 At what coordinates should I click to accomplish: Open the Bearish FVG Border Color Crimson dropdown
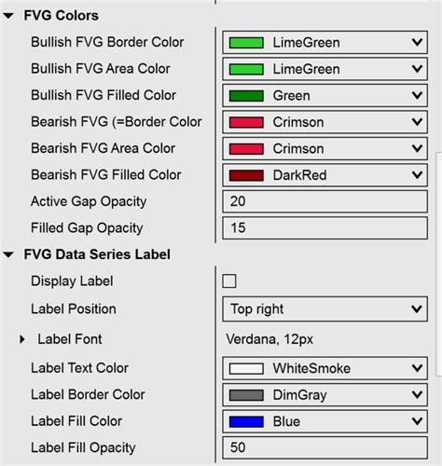(325, 122)
